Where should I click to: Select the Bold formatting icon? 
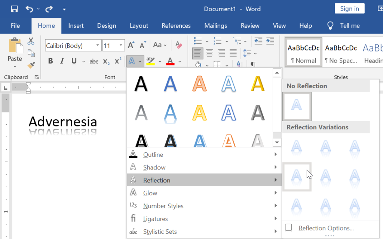coord(50,61)
